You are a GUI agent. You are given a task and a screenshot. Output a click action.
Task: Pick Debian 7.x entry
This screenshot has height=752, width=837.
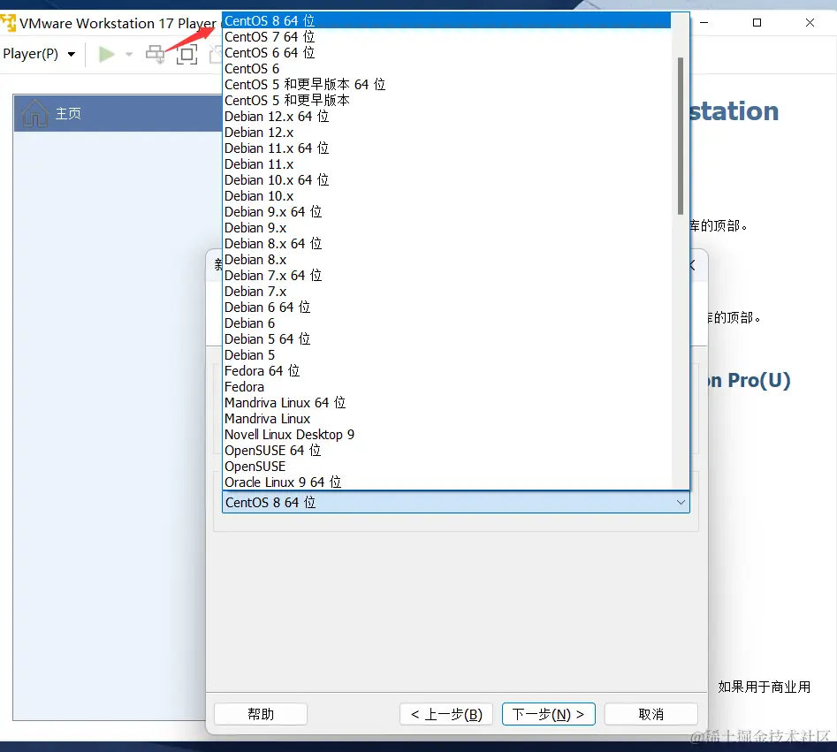[x=446, y=292]
